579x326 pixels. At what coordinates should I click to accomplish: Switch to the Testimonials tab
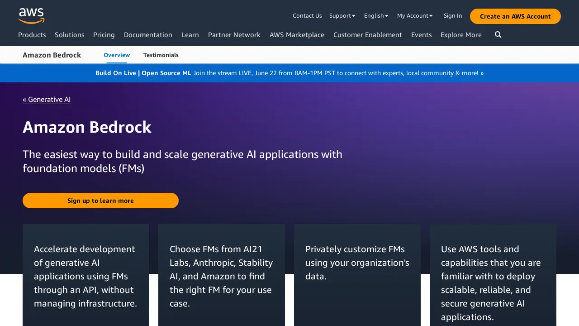tap(161, 55)
